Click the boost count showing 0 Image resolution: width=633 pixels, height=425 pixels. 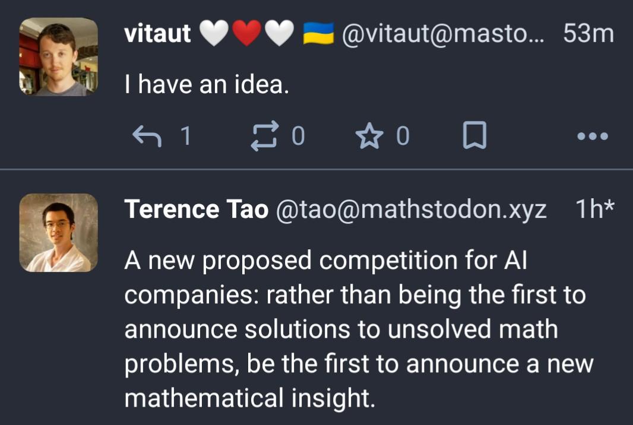[298, 135]
